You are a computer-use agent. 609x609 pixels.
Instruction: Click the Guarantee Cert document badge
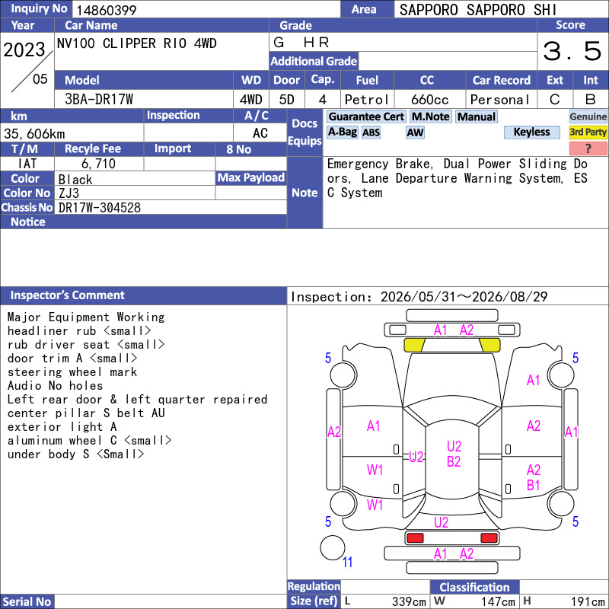click(366, 117)
